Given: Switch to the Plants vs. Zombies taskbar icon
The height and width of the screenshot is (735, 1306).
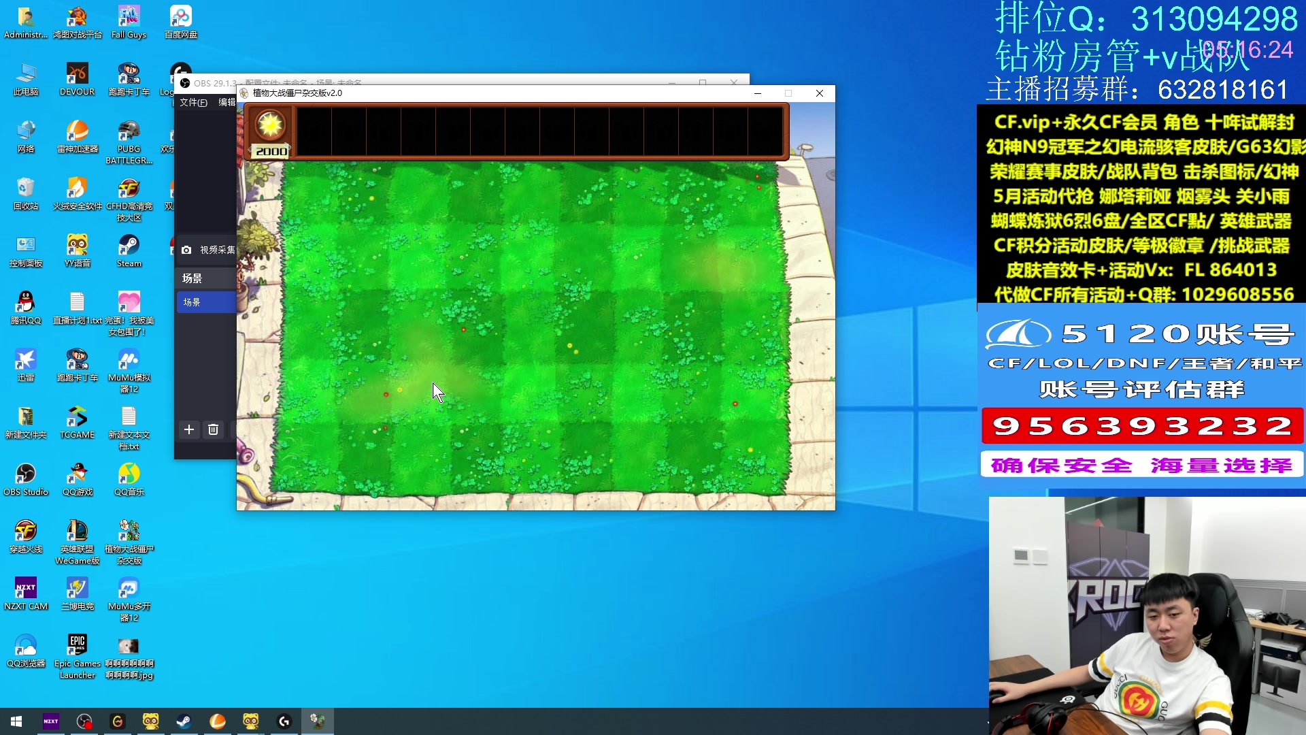Looking at the screenshot, I should pos(318,721).
